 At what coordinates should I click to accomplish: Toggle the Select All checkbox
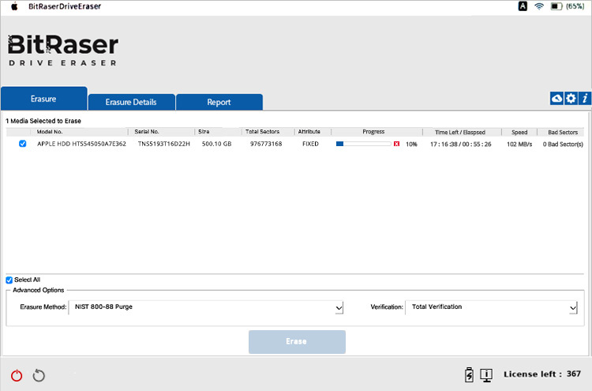tap(9, 280)
